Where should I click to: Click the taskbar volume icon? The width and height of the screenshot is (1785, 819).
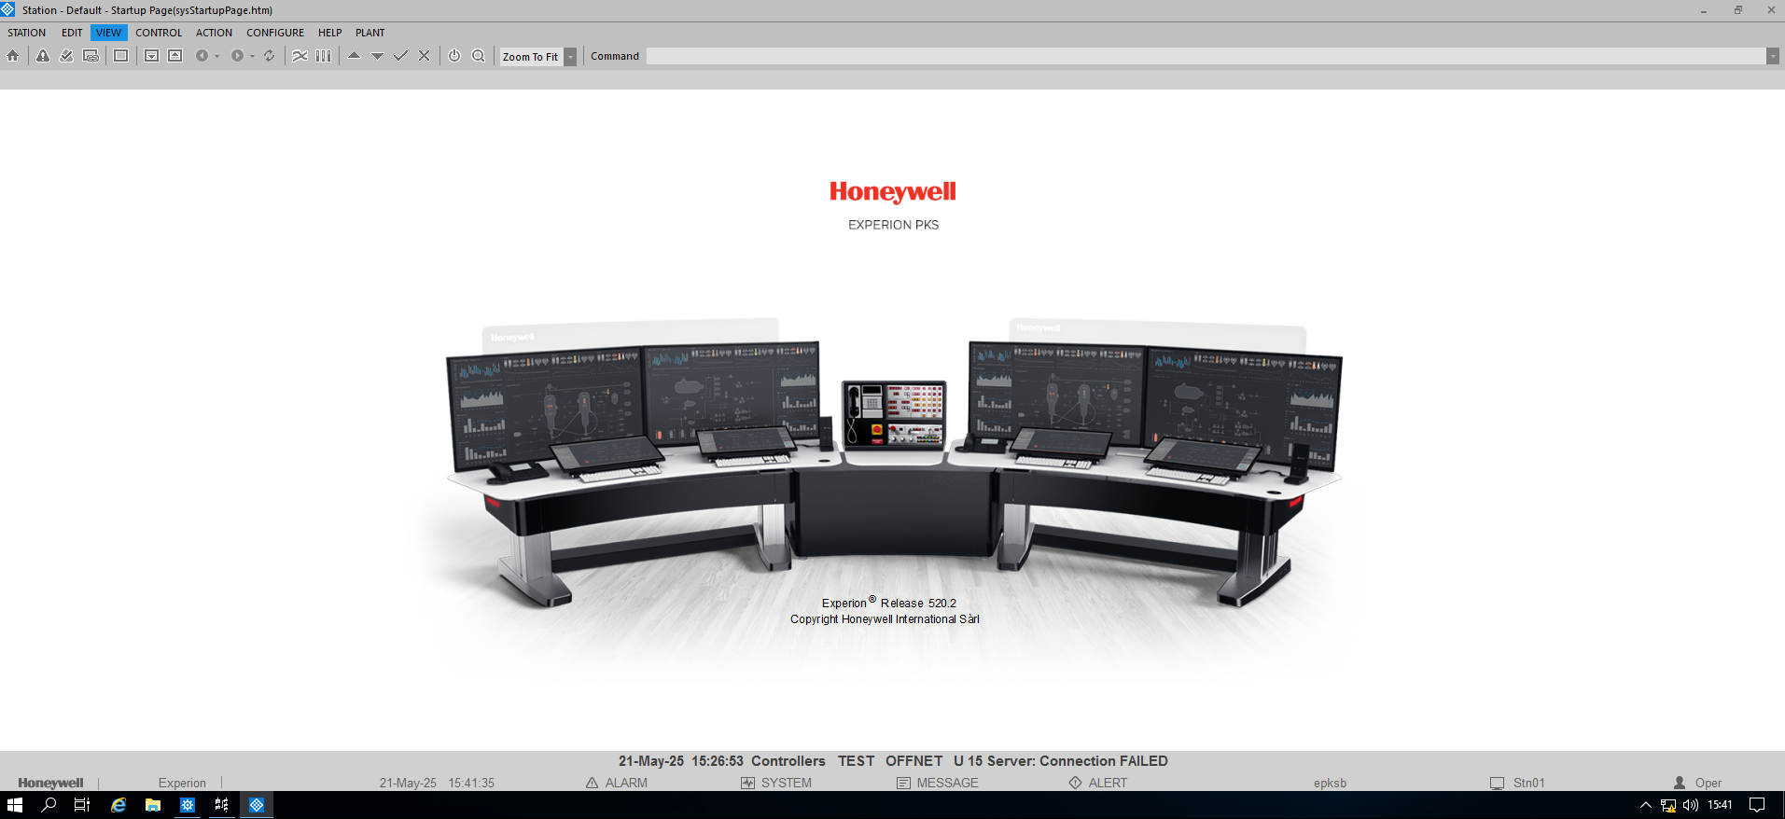coord(1690,805)
